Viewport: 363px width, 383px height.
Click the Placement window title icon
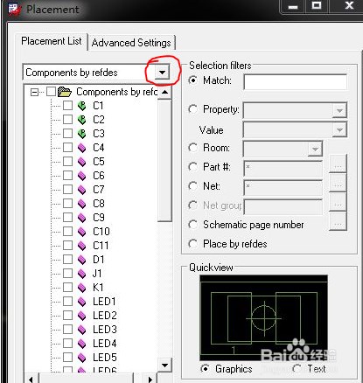(x=15, y=9)
